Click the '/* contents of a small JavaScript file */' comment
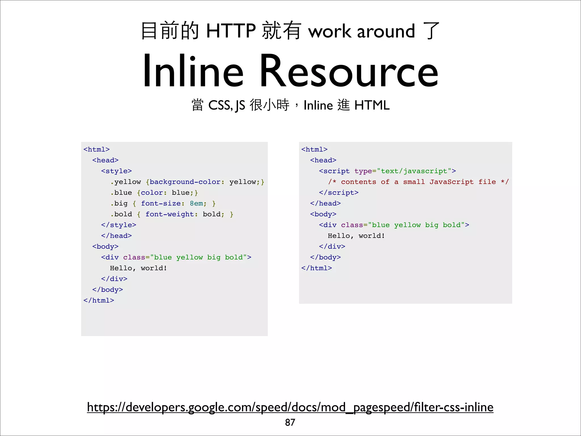This screenshot has width=581, height=436. coord(418,182)
